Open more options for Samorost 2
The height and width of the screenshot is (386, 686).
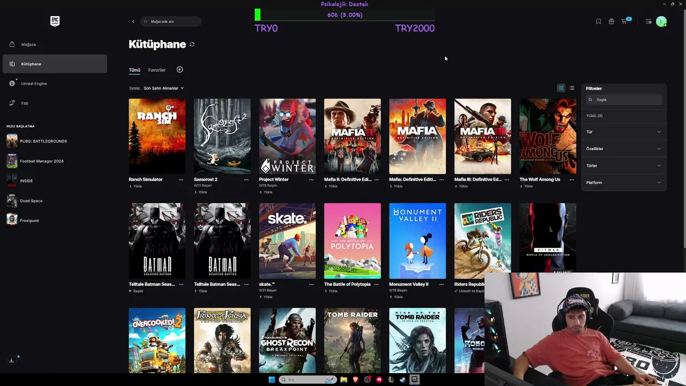tap(246, 180)
